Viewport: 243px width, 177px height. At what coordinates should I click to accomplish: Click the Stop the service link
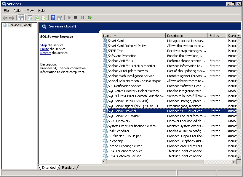(x=43, y=45)
